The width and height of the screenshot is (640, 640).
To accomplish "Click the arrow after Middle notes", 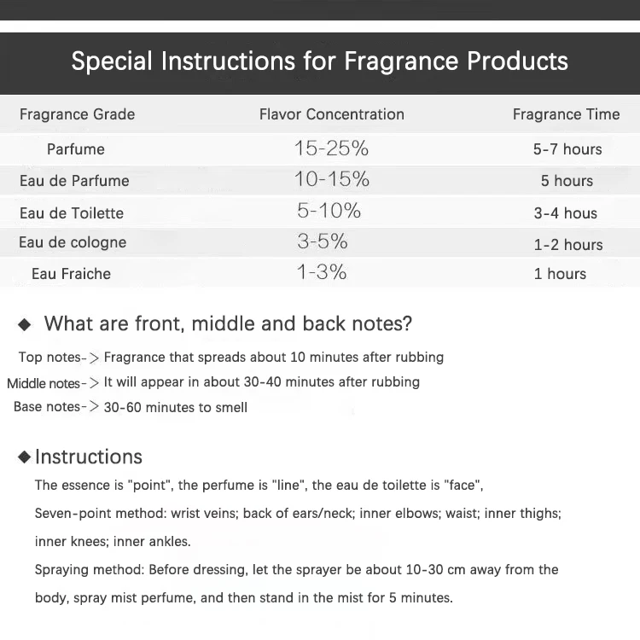I will 94,383.
